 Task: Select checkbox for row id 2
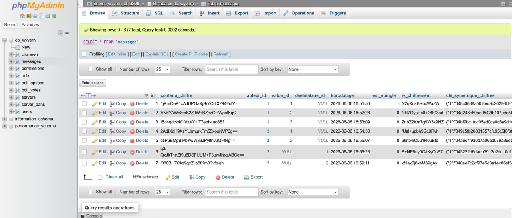tap(84, 113)
